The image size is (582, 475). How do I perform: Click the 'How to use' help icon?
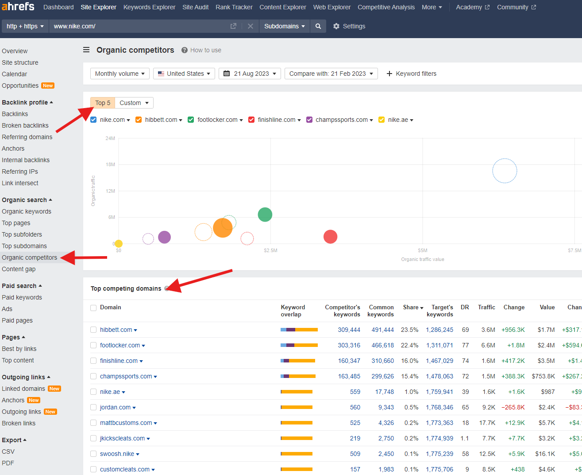click(x=184, y=50)
